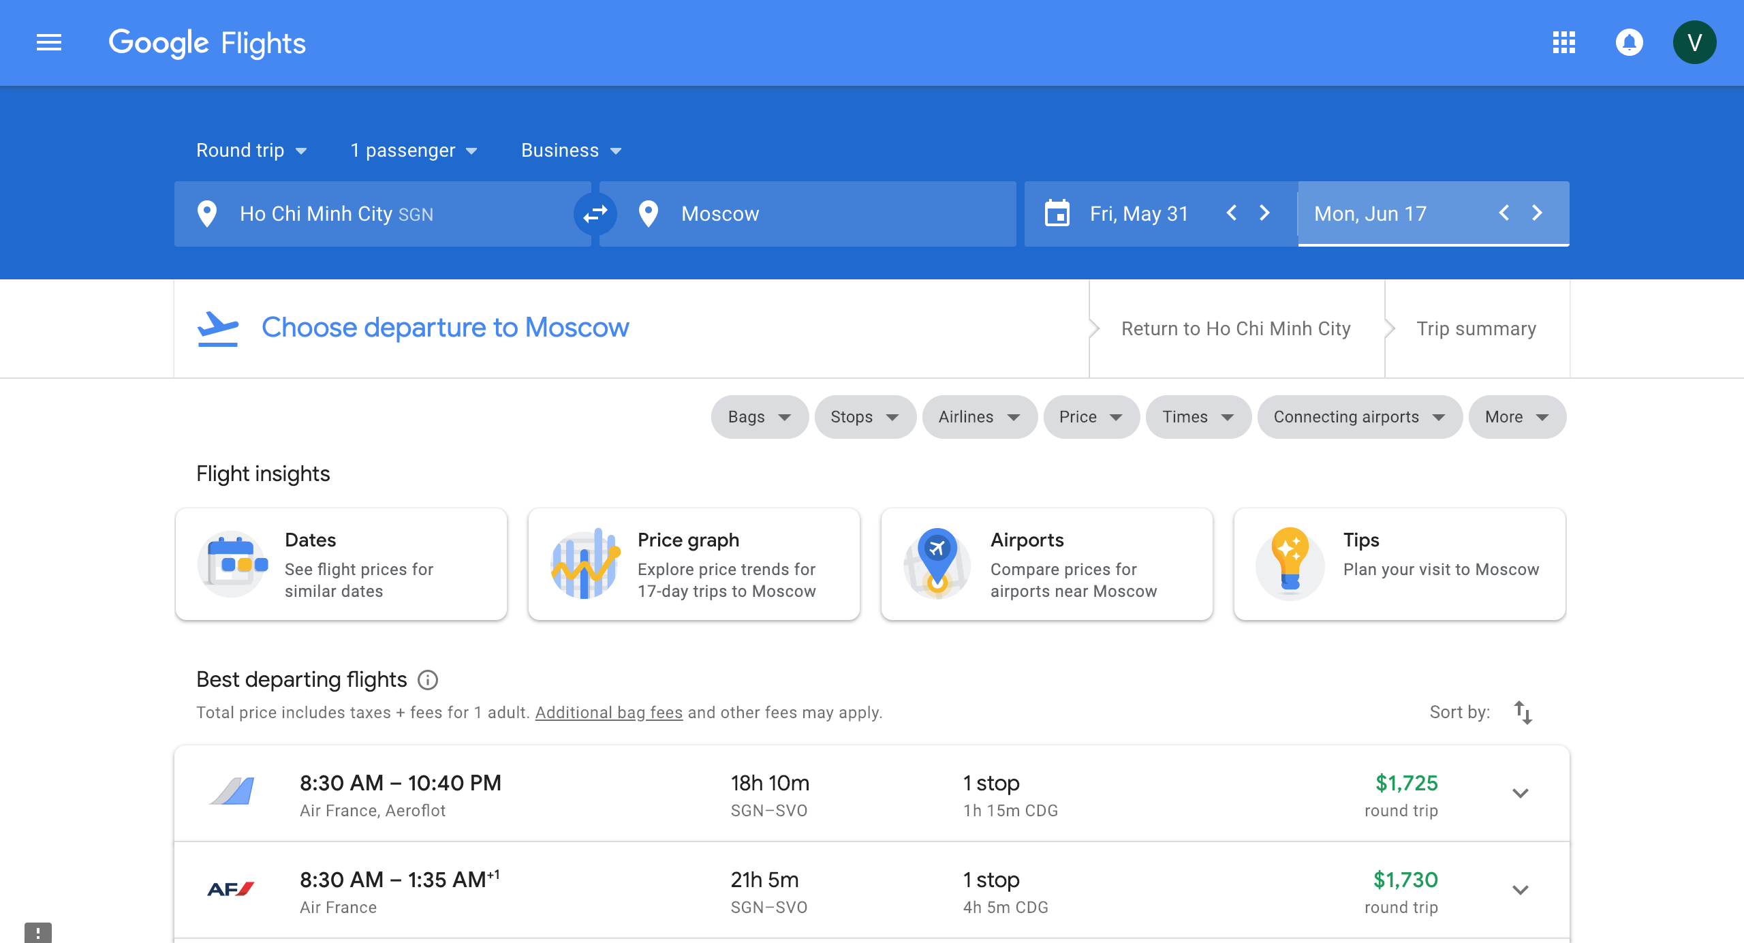Click the Airports map pin illustration
This screenshot has height=943, width=1744.
tap(937, 563)
